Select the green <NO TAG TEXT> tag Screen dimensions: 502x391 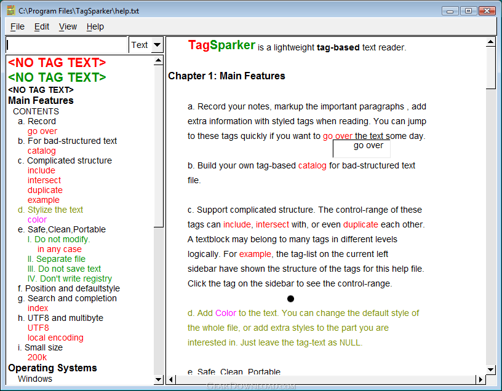pyautogui.click(x=57, y=77)
